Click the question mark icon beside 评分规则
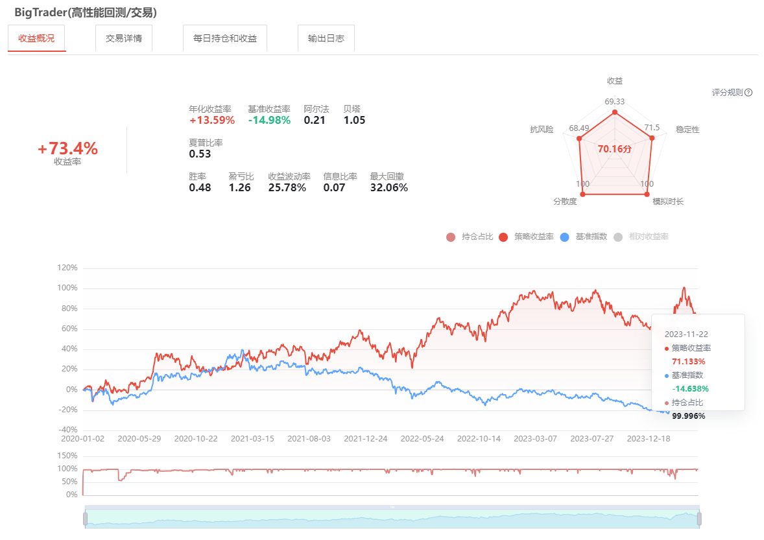The image size is (764, 540). pyautogui.click(x=748, y=93)
